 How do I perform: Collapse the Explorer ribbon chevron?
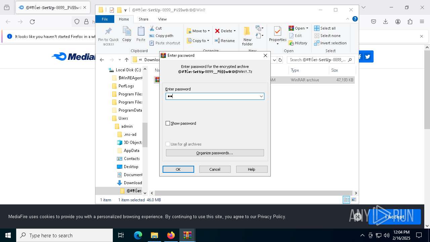348,19
